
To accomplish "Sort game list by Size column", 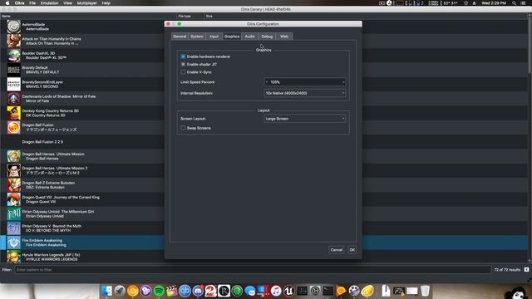I will (209, 16).
